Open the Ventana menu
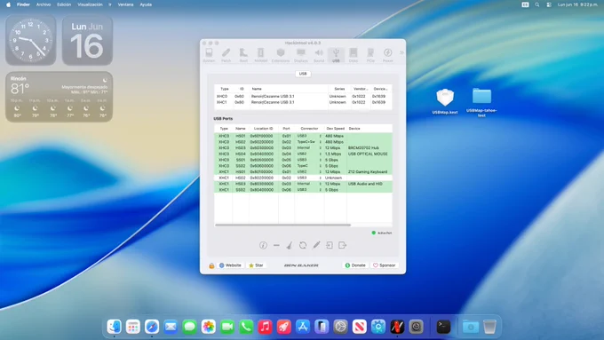Screen dimensions: 604x340 125,4
